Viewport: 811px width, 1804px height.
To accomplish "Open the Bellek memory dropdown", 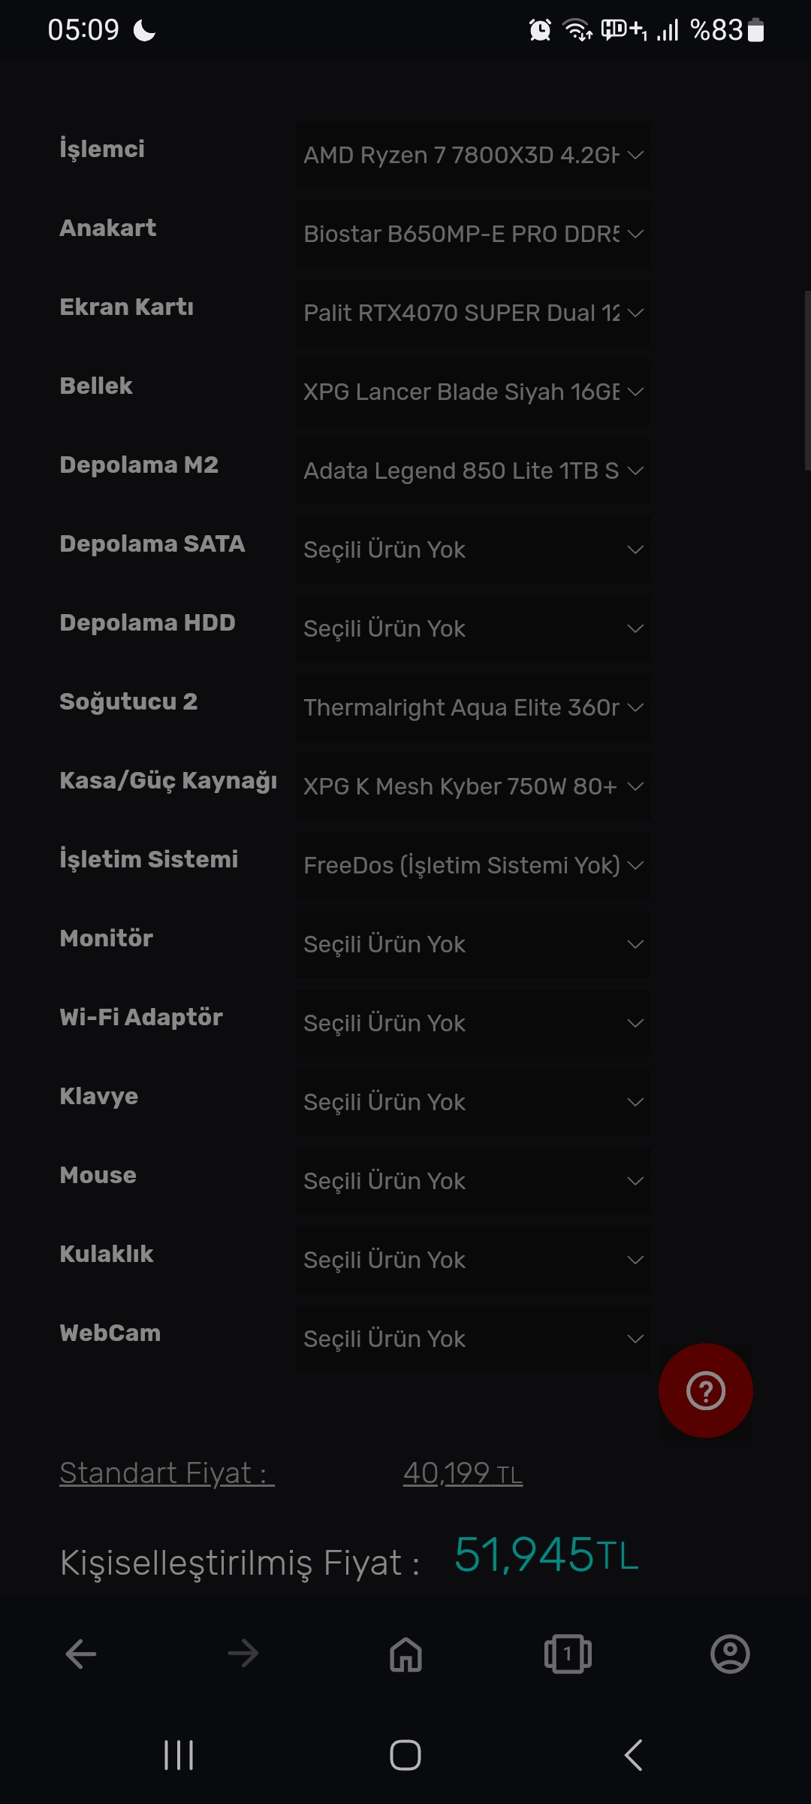I will pos(473,392).
